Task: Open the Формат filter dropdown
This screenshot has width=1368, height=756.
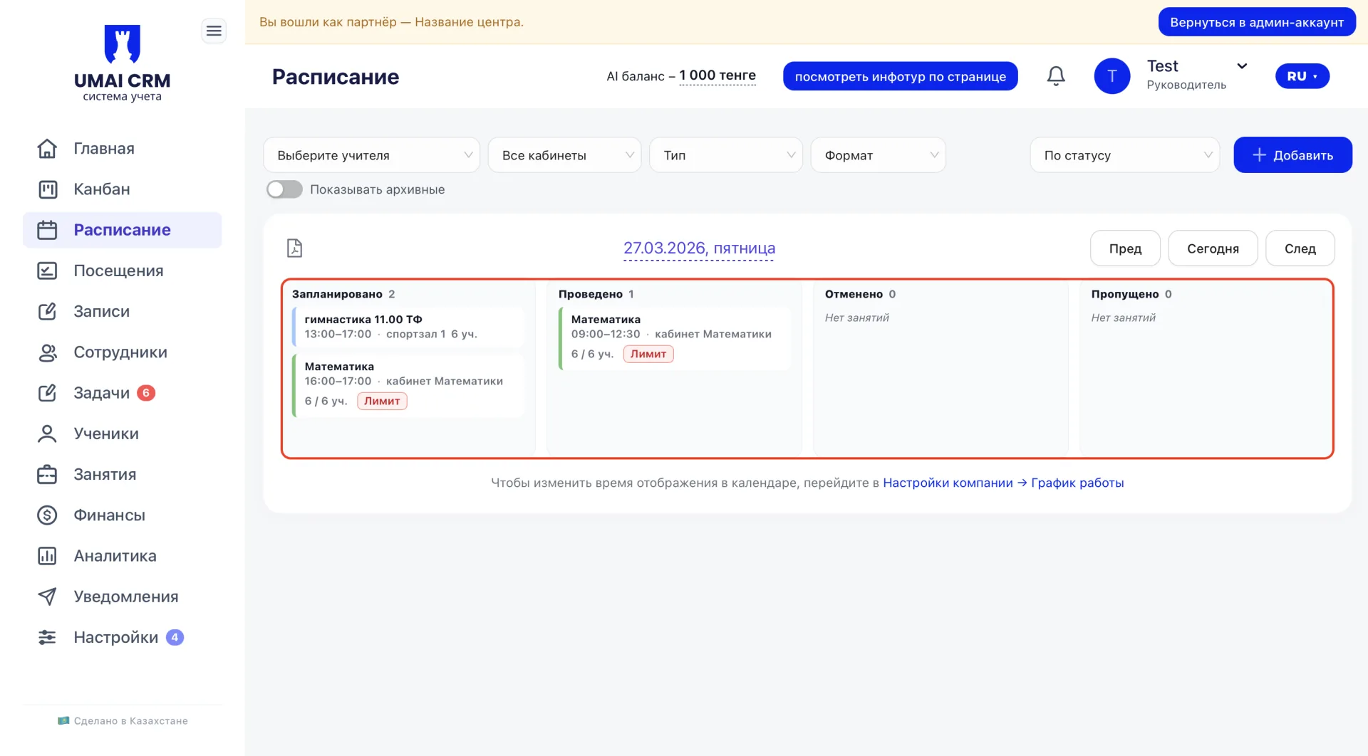Action: tap(878, 155)
